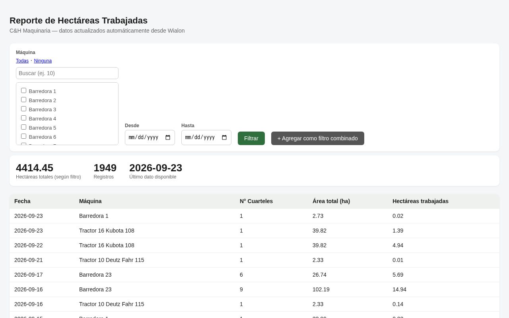
Task: Click into the Hasta date field
Action: coord(206,138)
